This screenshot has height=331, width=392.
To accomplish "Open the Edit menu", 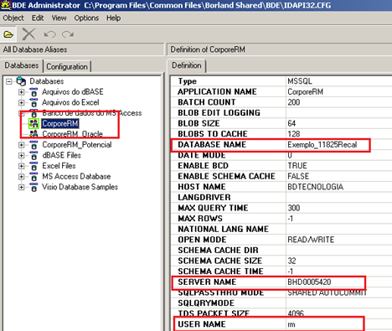I will pos(38,18).
